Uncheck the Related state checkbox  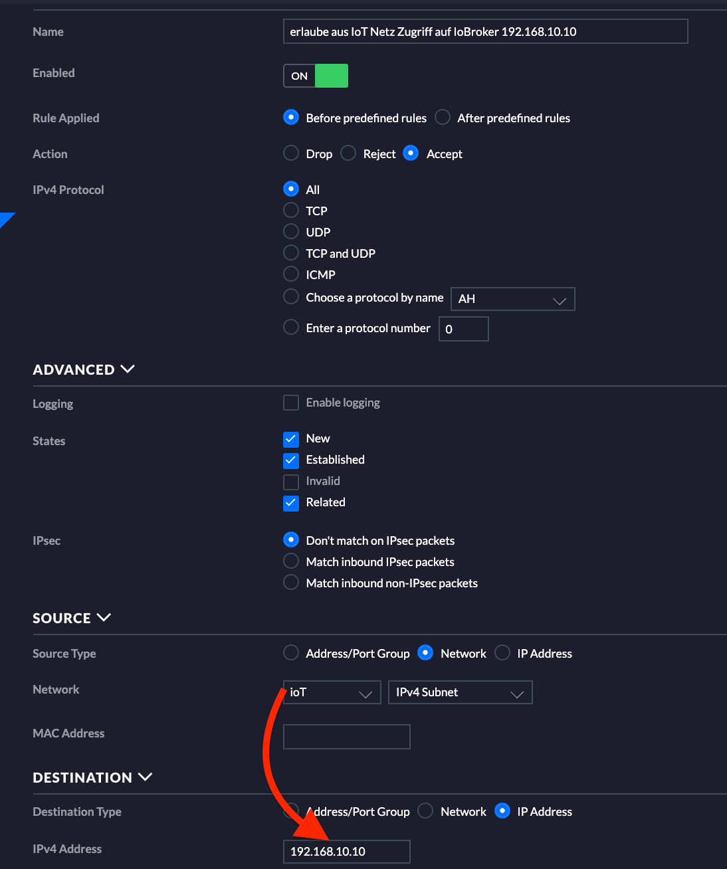(291, 502)
